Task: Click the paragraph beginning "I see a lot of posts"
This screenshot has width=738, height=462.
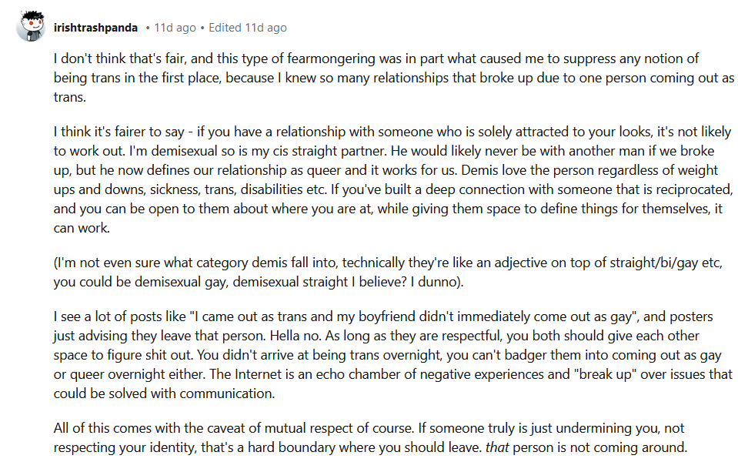Action: pos(393,355)
